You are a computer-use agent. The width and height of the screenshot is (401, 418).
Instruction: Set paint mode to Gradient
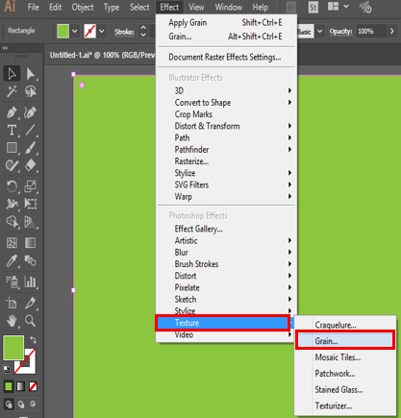click(20, 386)
